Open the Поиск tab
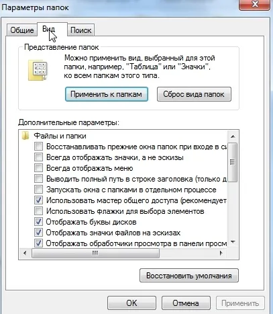 pyautogui.click(x=80, y=30)
